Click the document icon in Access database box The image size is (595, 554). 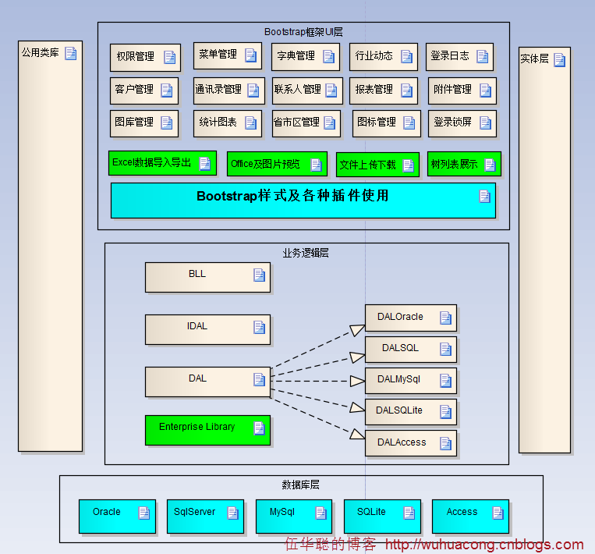click(x=498, y=513)
